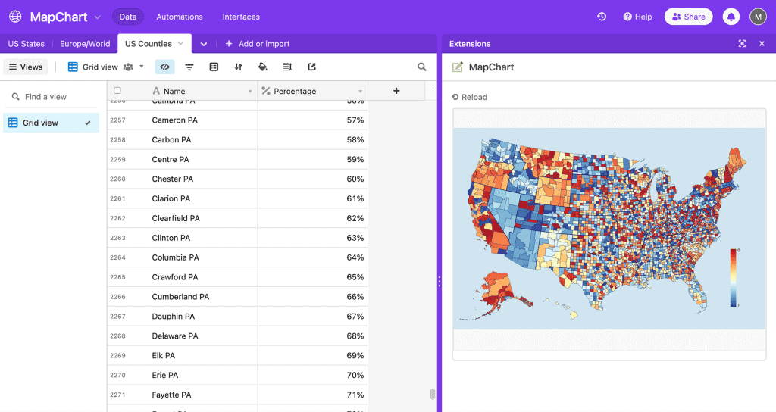Click the vertical scrollbar thumb of grid
This screenshot has height=412, width=776.
[433, 394]
